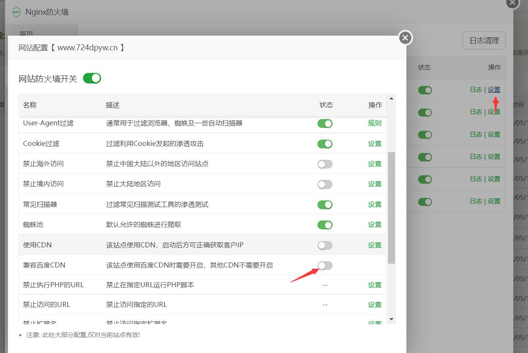Toggle last site status switch in background list
528x353 pixels.
click(425, 202)
